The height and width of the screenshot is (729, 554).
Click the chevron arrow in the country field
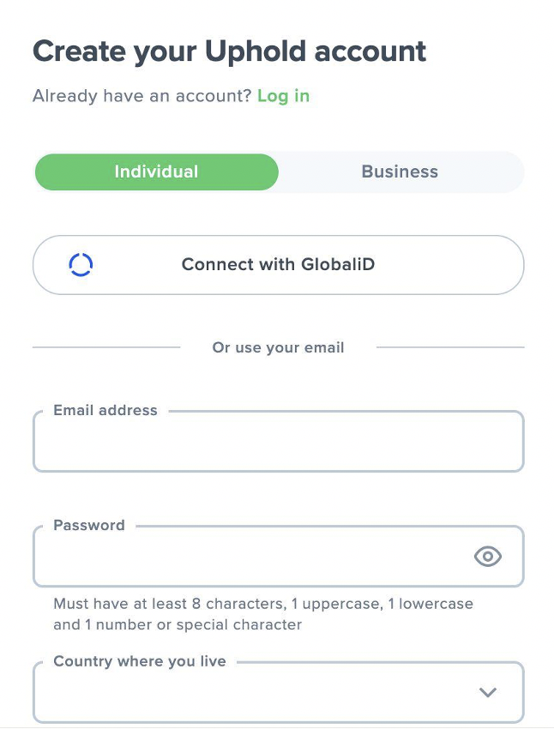[488, 692]
